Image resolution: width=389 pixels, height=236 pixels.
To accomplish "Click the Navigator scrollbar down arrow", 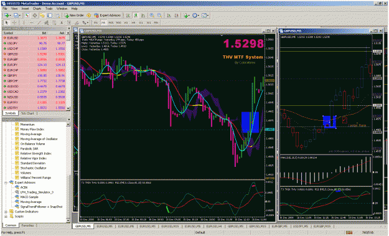I will point(68,220).
